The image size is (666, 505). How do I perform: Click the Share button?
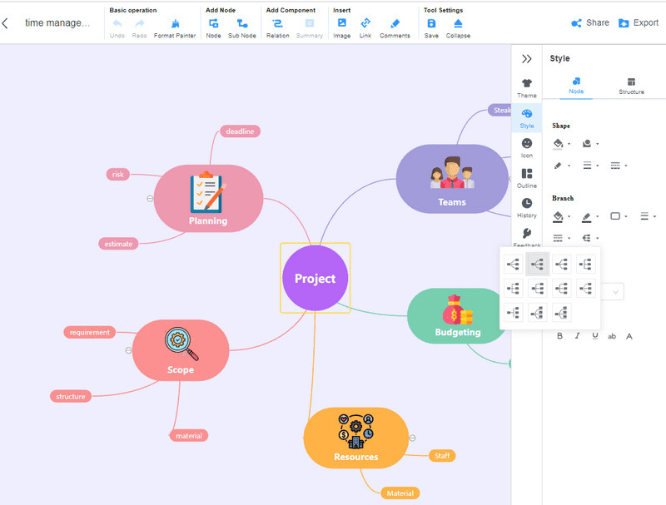590,23
